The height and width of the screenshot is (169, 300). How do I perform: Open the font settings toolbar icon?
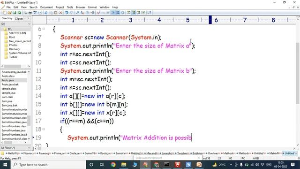click(x=98, y=13)
